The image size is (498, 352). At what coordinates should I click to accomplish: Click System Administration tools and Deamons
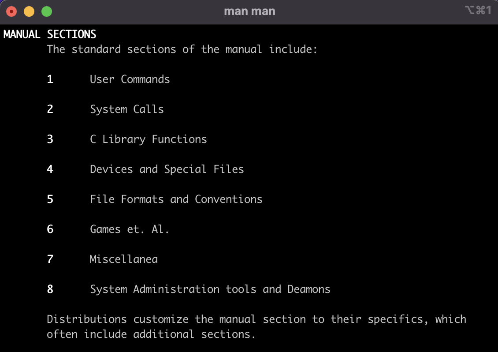210,289
